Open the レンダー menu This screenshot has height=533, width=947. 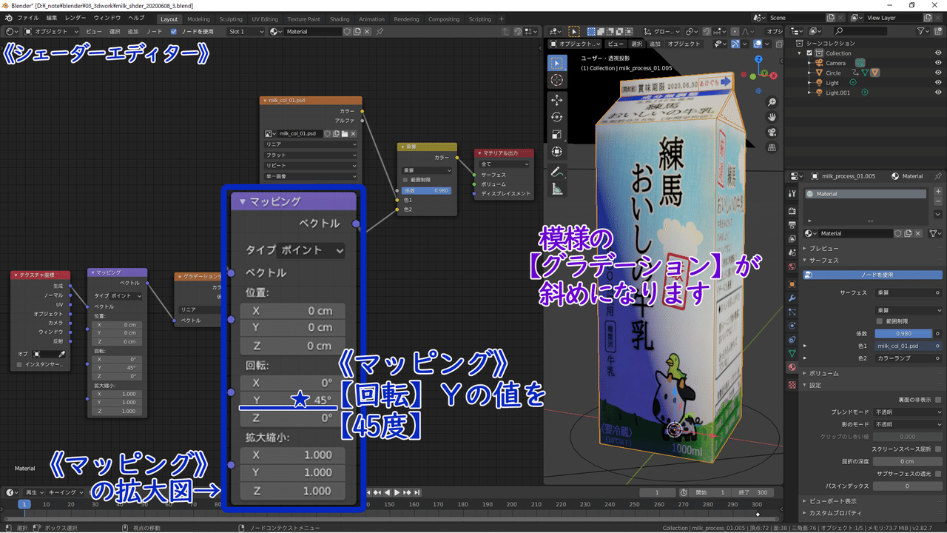[x=75, y=18]
